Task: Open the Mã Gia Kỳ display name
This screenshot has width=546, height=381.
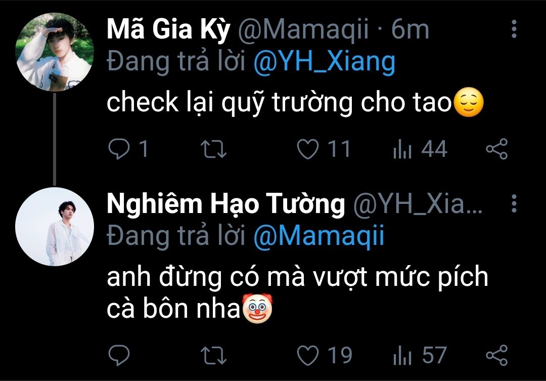Action: 168,30
